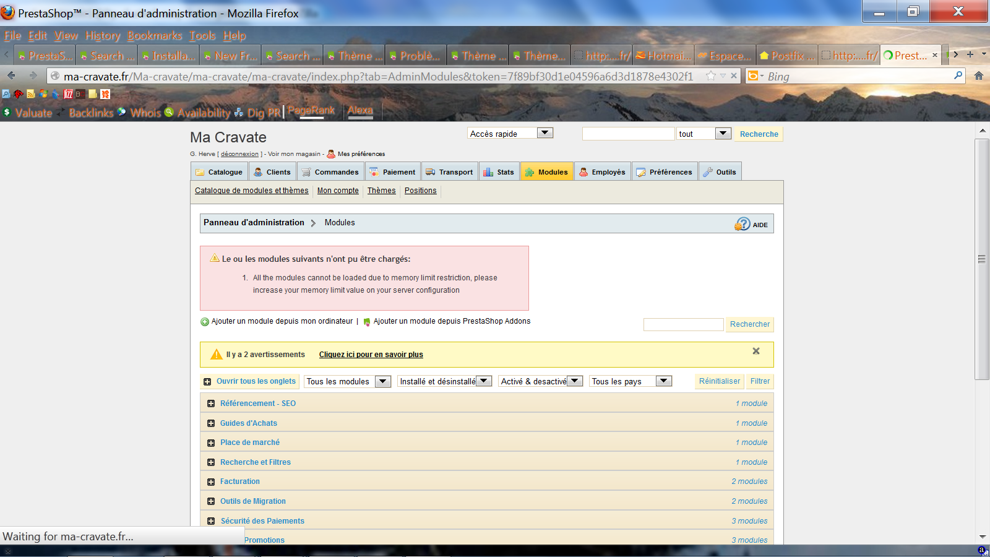
Task: Click the Bing search magnifier icon
Action: coord(958,76)
